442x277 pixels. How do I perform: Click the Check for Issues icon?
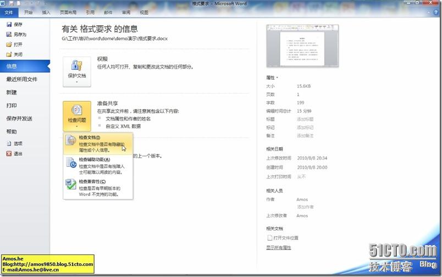(x=76, y=110)
